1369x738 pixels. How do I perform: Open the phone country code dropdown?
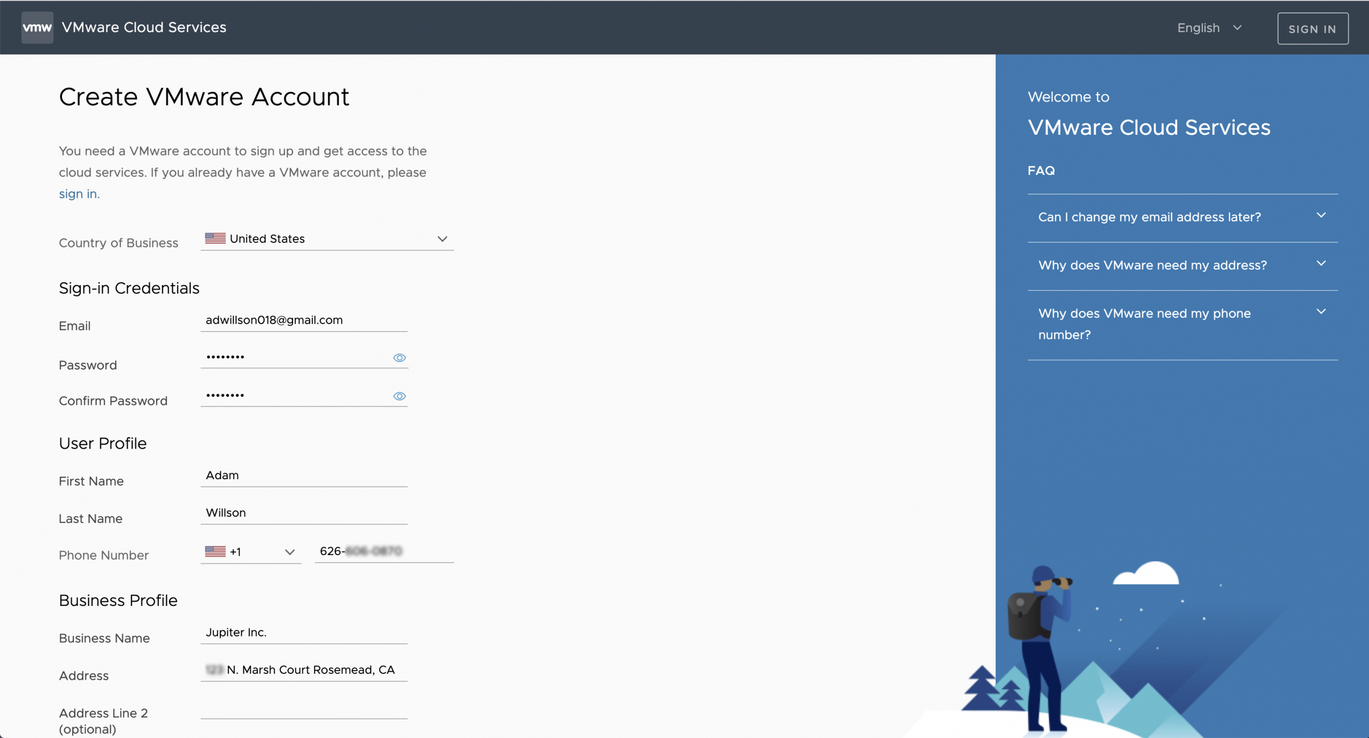coord(289,552)
